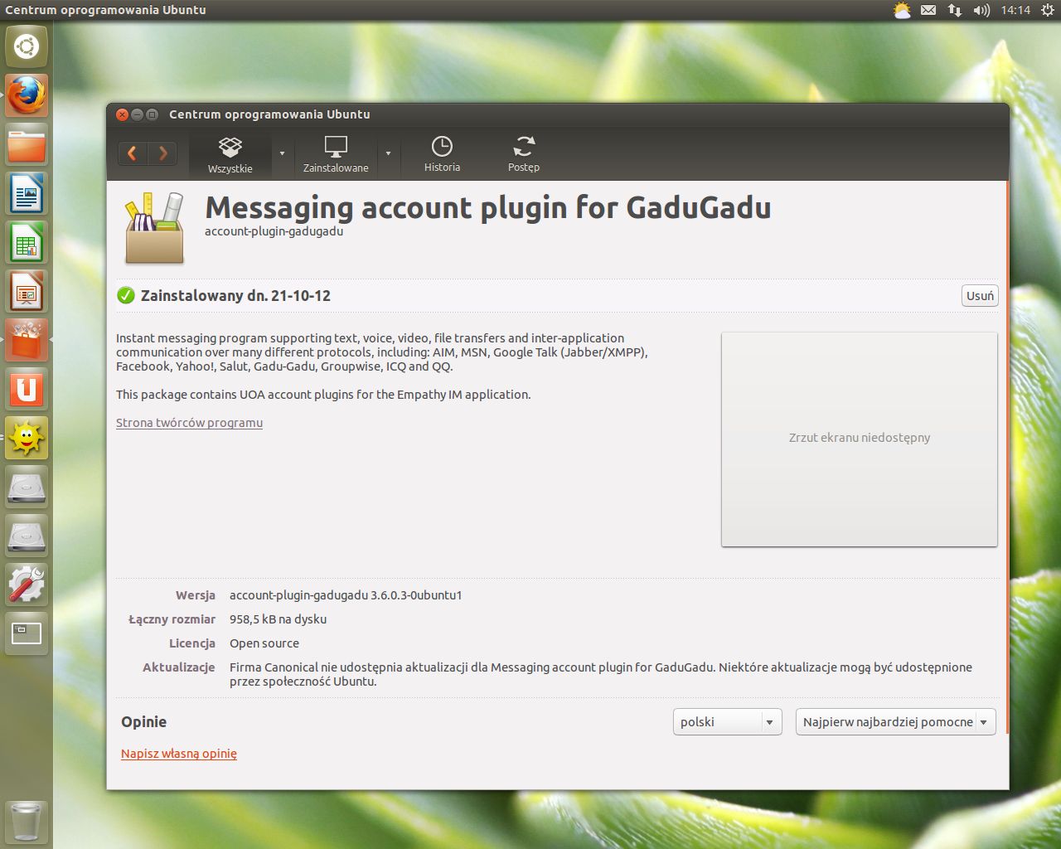Screen dimensions: 1061x849
Task: Expand the Zainstalowane dropdown arrow
Action: point(388,153)
